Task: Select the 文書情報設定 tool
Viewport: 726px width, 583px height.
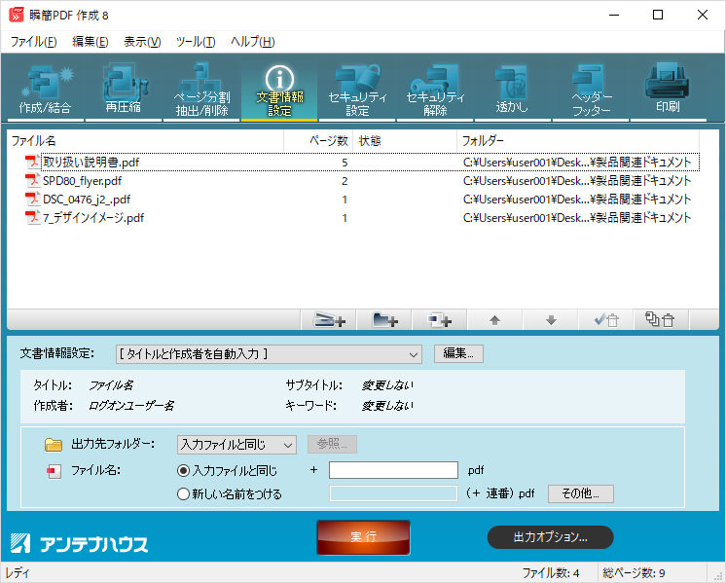Action: (279, 89)
